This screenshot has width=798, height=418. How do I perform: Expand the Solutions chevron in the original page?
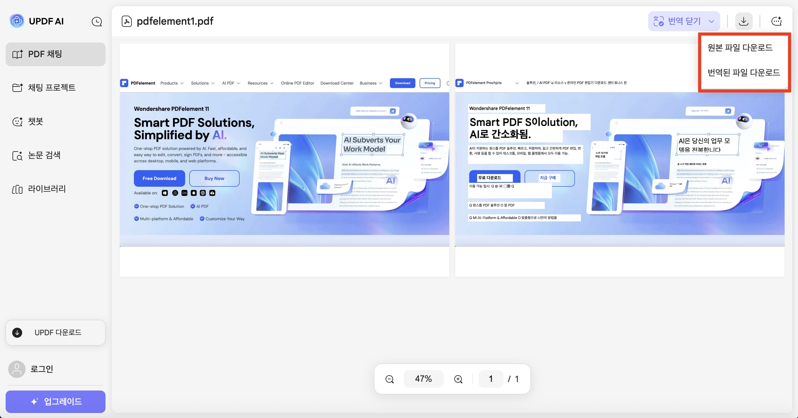(x=213, y=83)
